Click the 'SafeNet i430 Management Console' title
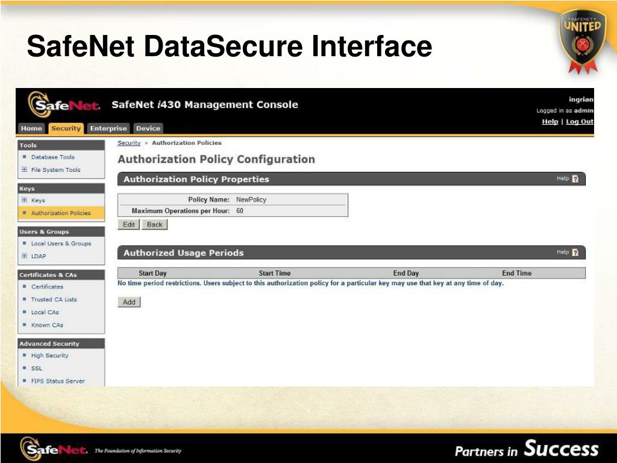 pos(205,105)
